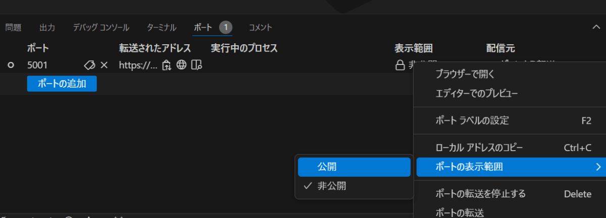
Task: Open forwarded address in browser globe icon
Action: (x=182, y=65)
